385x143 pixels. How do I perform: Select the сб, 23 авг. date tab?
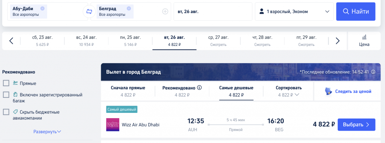42,41
